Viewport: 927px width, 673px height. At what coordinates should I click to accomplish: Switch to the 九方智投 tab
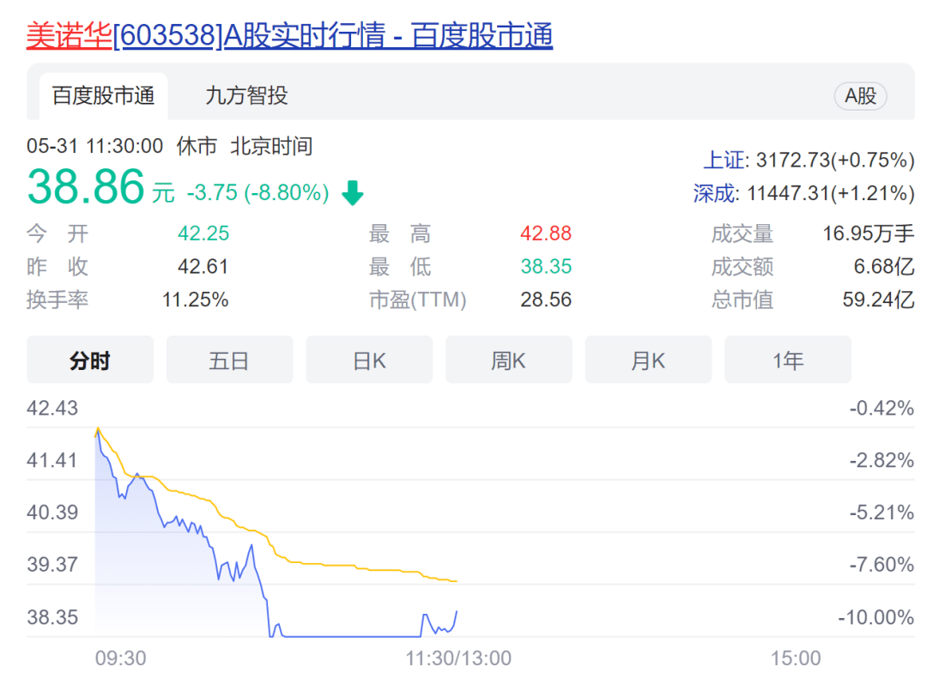[x=246, y=95]
